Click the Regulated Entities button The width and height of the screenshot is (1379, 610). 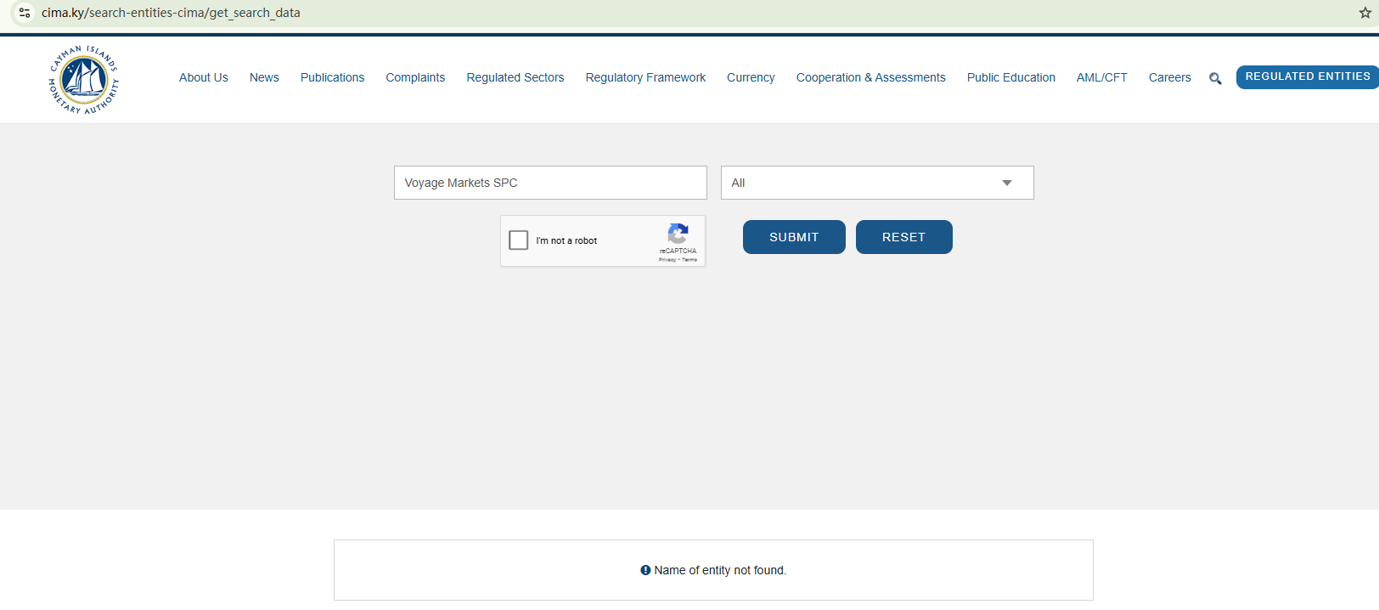click(x=1308, y=76)
